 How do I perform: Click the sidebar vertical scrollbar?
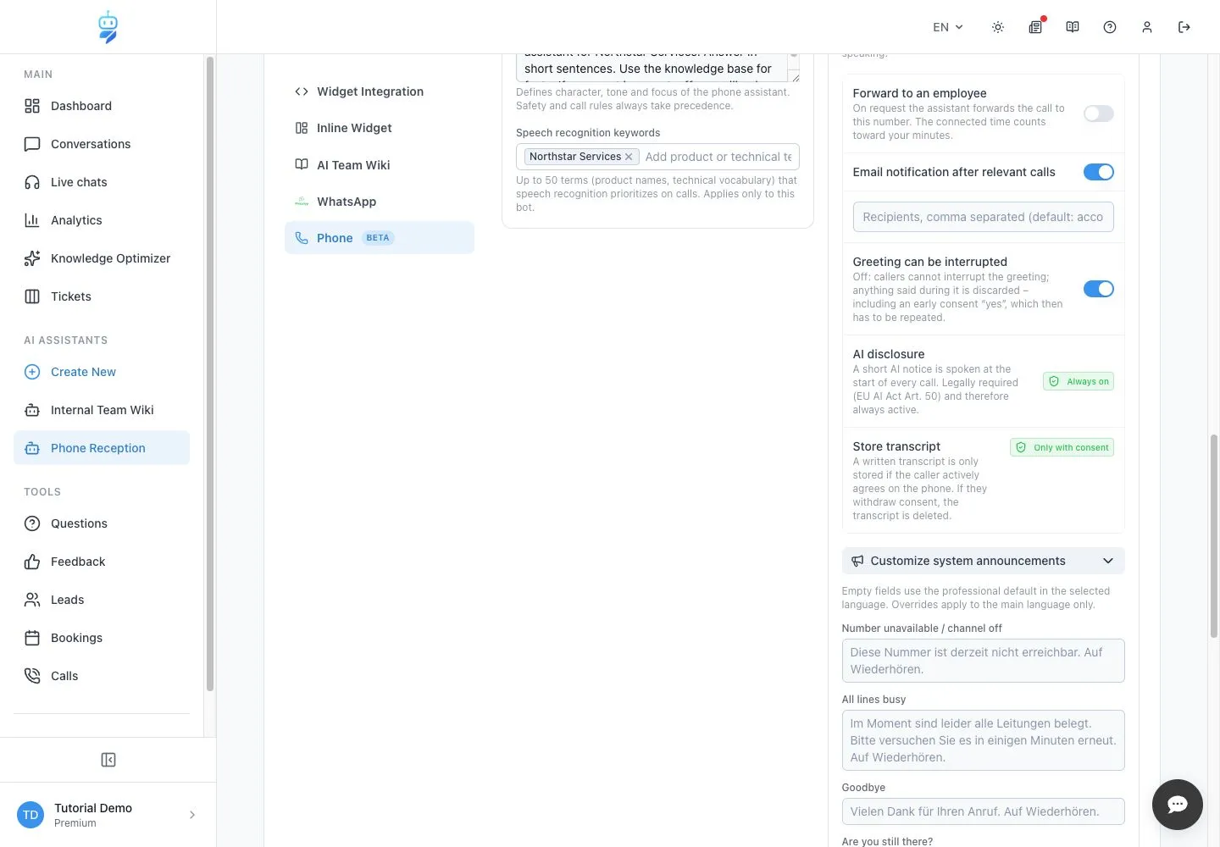[210, 373]
